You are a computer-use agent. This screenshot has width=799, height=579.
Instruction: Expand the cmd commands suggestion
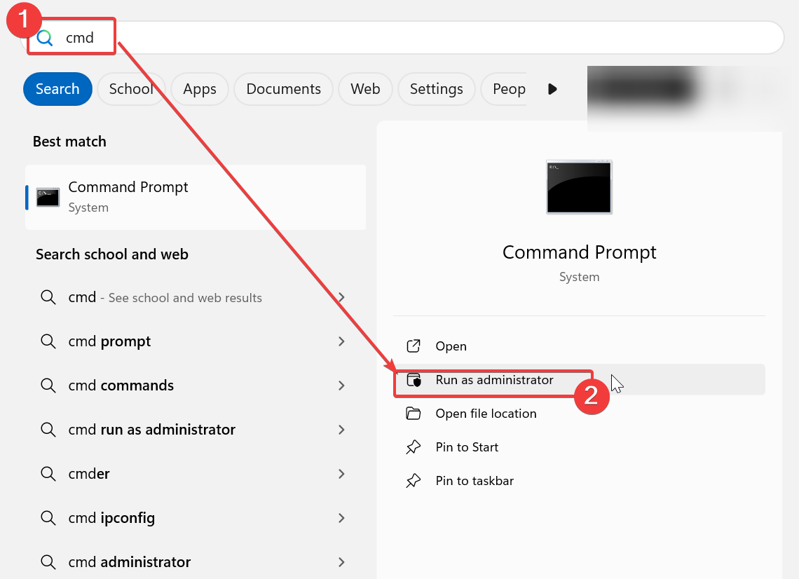click(341, 386)
